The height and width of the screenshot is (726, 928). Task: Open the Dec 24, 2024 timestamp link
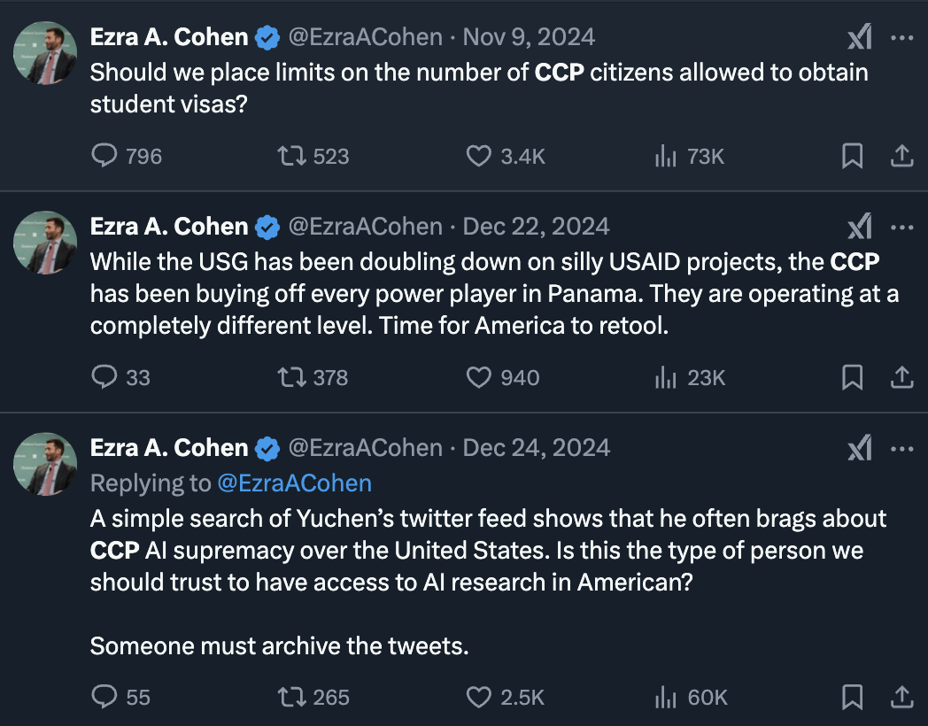[x=537, y=448]
